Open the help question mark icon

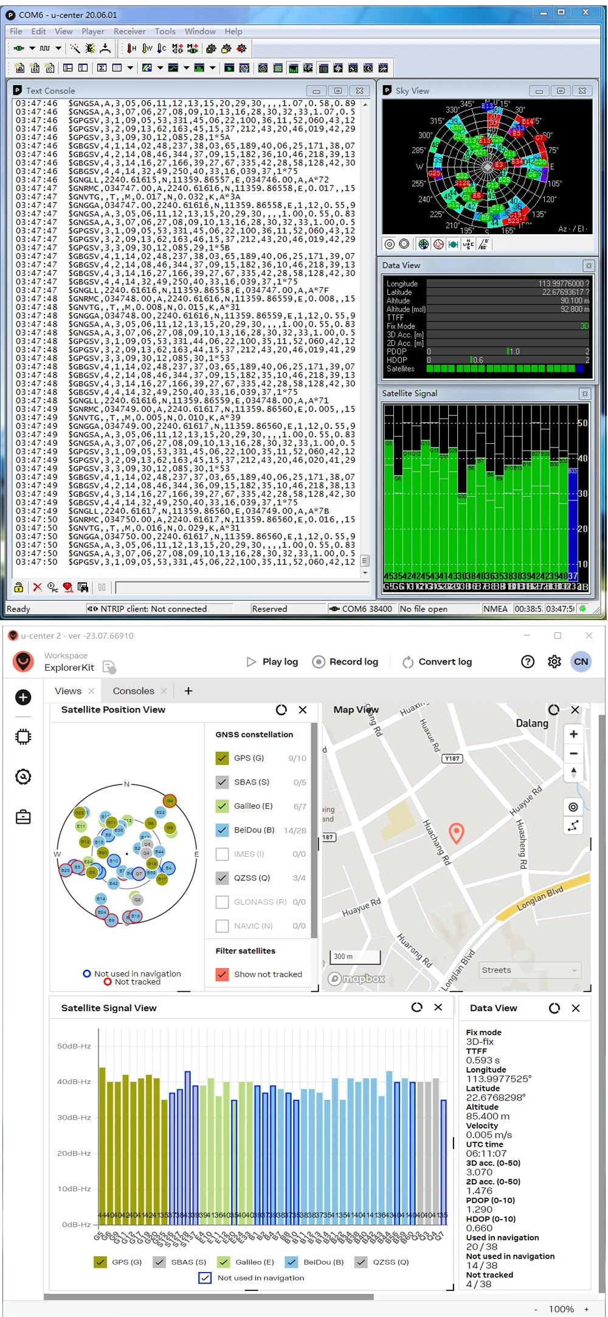coord(528,662)
